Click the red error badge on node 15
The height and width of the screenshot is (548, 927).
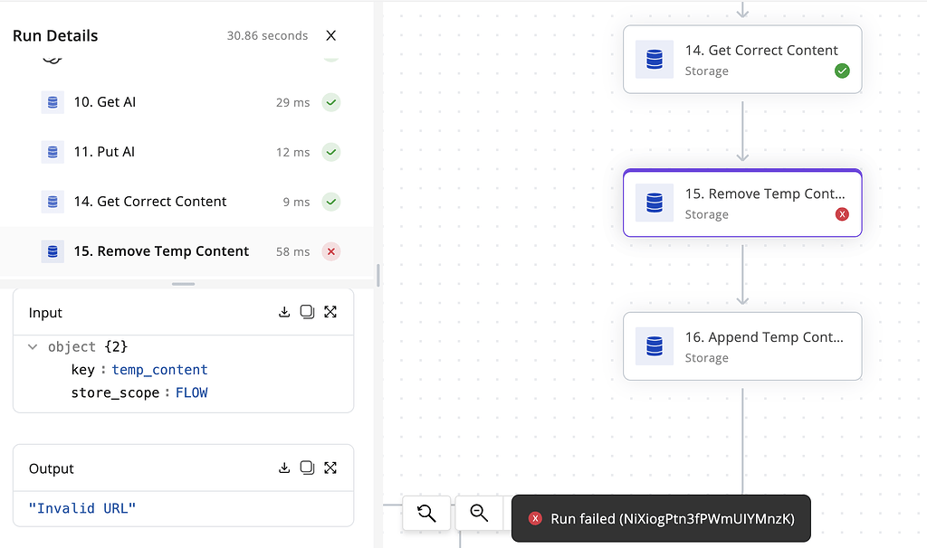842,214
